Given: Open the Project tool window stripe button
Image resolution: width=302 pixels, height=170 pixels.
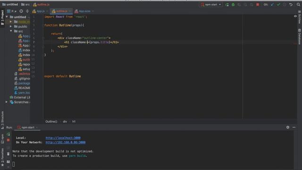Looking at the screenshot, I should pyautogui.click(x=2, y=18).
